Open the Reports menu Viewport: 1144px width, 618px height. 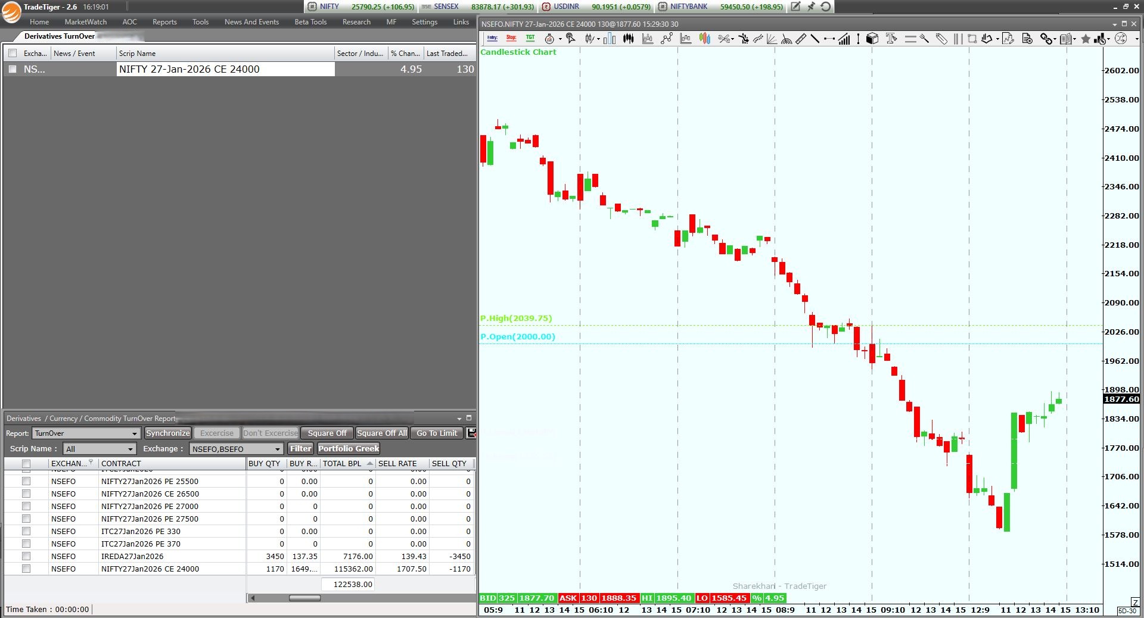(164, 22)
